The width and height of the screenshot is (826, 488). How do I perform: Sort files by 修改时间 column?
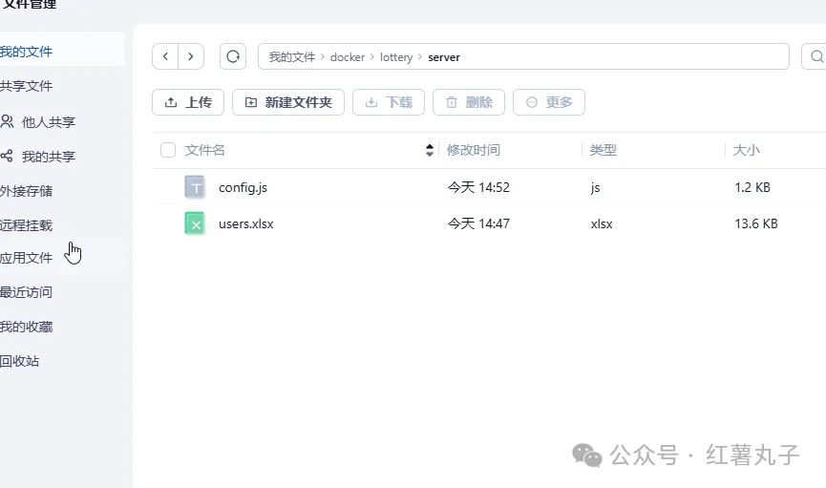[474, 150]
